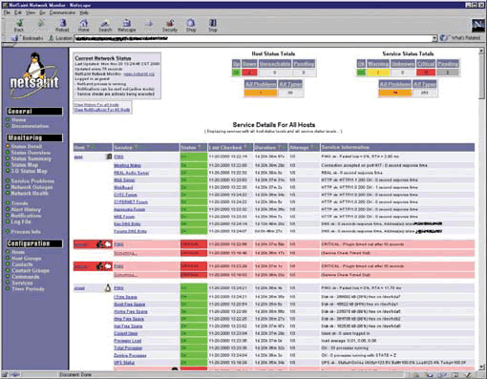Click the Netscape N logo animation
Viewport: 487px width, 379px height.
[x=477, y=26]
